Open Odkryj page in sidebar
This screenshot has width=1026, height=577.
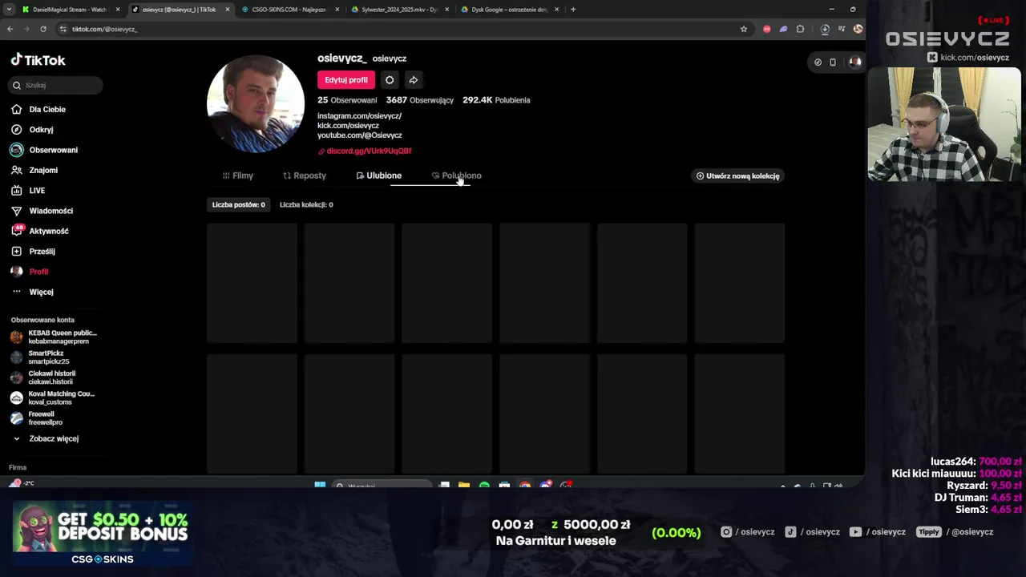[x=41, y=130]
